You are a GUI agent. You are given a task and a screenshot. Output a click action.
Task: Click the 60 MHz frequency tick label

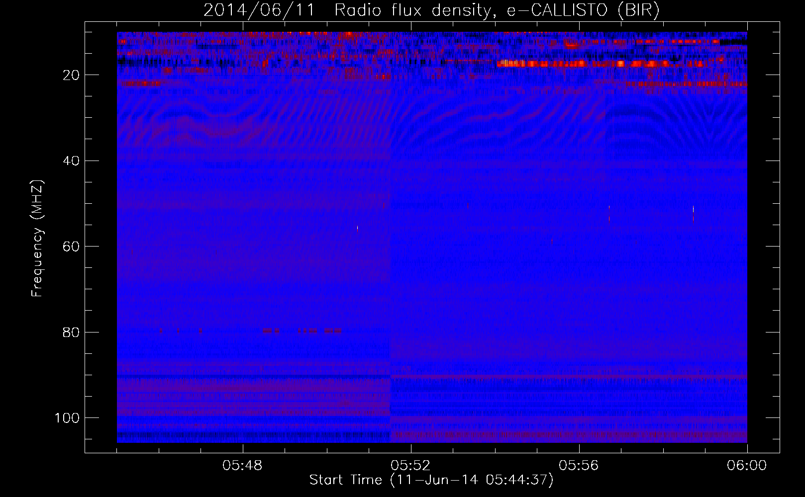(71, 247)
